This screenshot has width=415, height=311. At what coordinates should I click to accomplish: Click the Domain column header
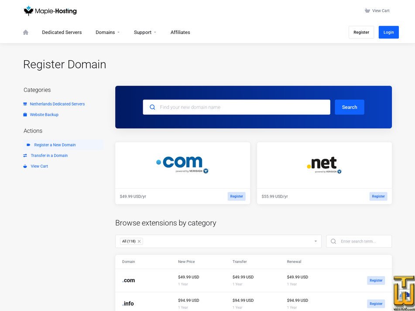pyautogui.click(x=128, y=262)
